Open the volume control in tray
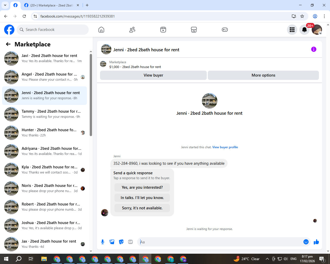This screenshot has width=330, height=264. pos(286,259)
